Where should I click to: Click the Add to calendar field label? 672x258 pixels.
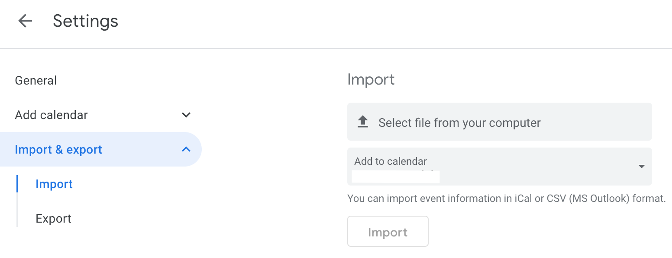coord(391,161)
